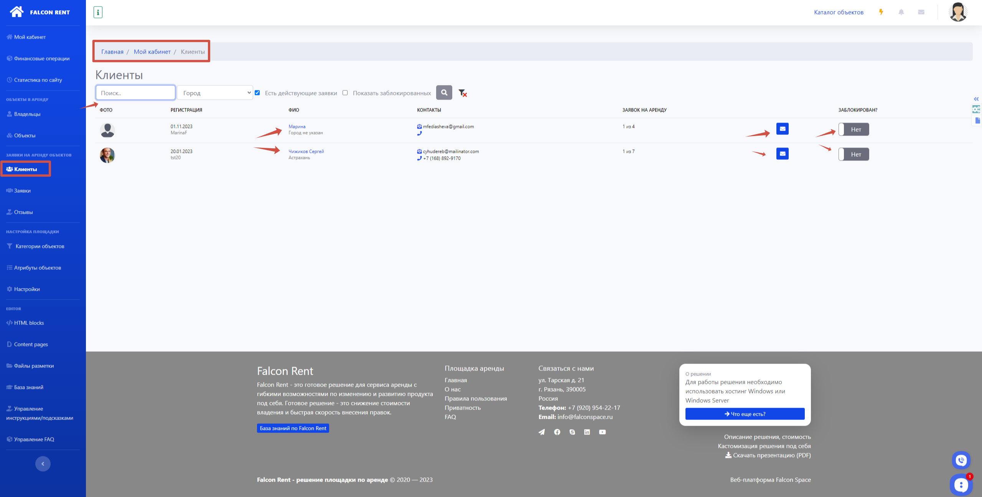Go to Владельцы in the sidebar
This screenshot has width=982, height=497.
pyautogui.click(x=27, y=114)
